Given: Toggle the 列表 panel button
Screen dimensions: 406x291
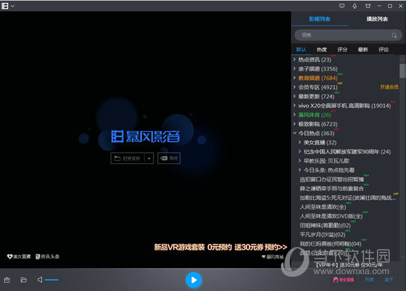Looking at the screenshot, I should (x=369, y=280).
